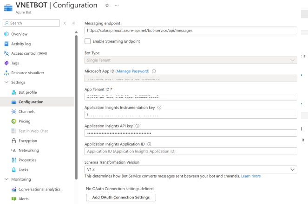Click Add OAuth Connection Settings button
Image resolution: width=308 pixels, height=204 pixels.
(x=121, y=198)
